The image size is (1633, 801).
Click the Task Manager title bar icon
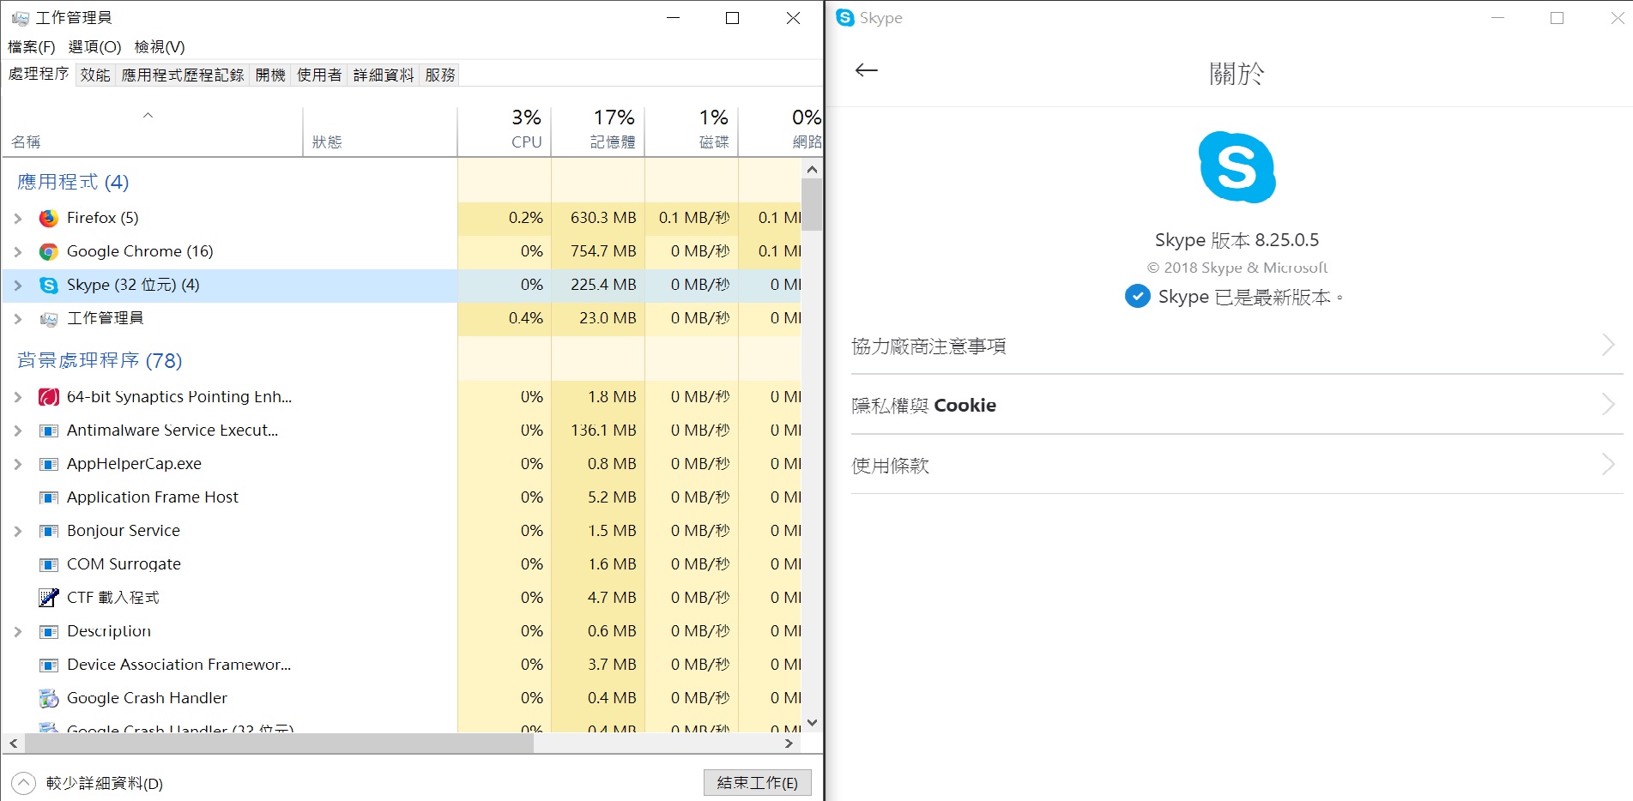point(20,17)
